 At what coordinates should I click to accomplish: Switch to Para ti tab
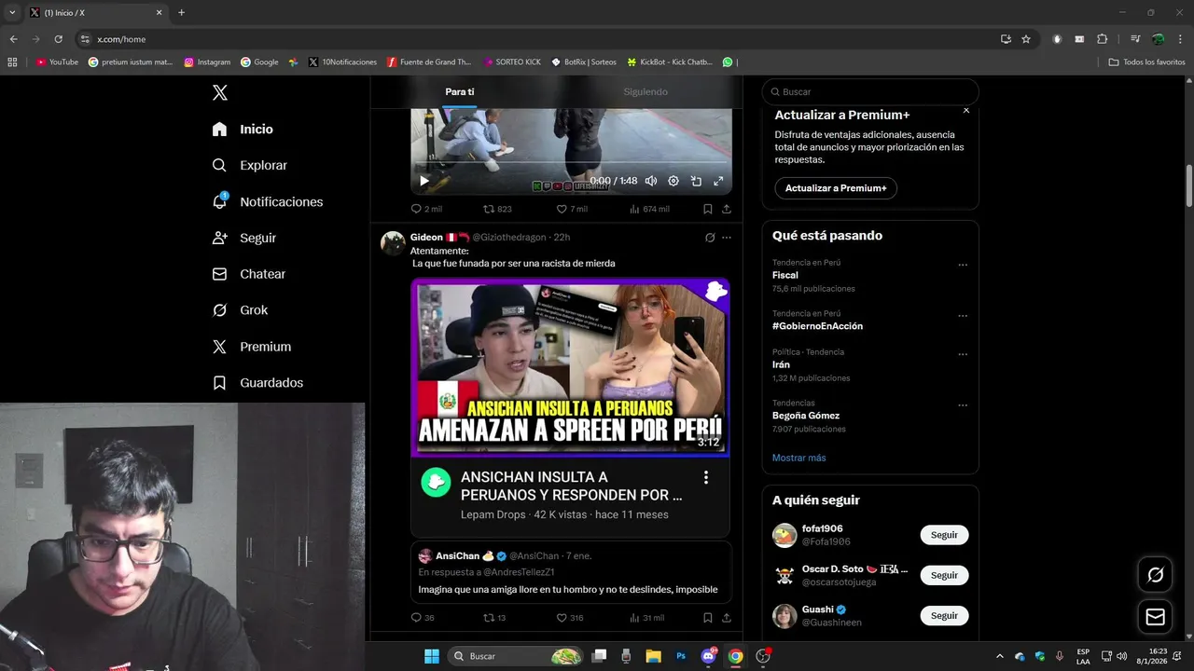tap(460, 91)
